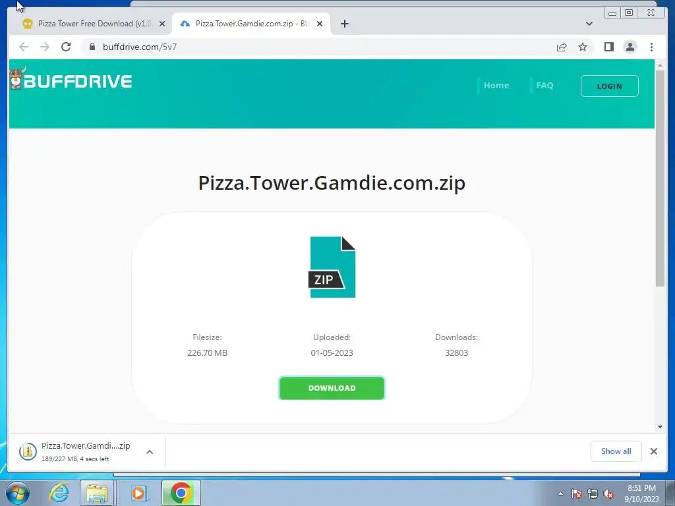The height and width of the screenshot is (506, 675).
Task: Open the Windows Start menu
Action: click(17, 493)
